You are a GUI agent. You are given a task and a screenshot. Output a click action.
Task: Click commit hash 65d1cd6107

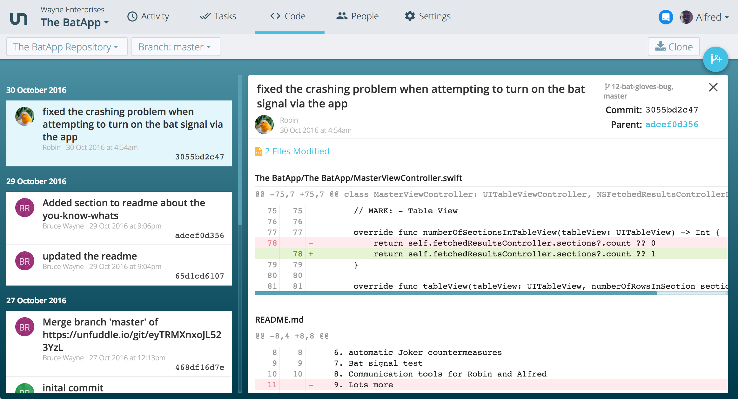[x=200, y=276]
